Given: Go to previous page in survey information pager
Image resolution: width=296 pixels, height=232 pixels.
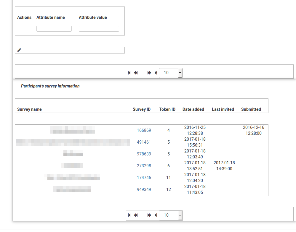Looking at the screenshot, I should click(x=136, y=215).
